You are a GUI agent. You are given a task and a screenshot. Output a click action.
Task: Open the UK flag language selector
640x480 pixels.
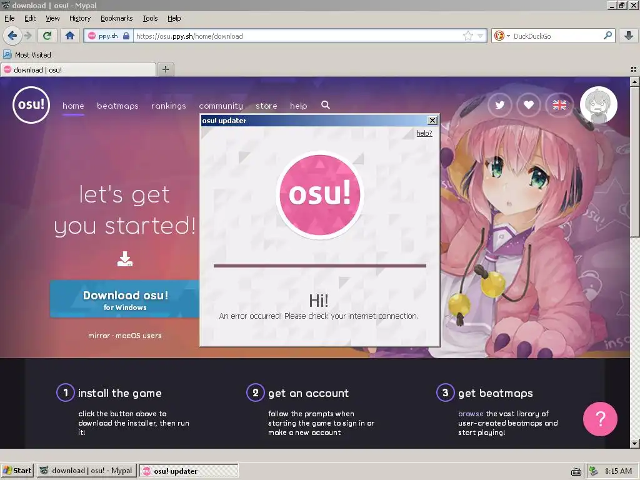559,105
